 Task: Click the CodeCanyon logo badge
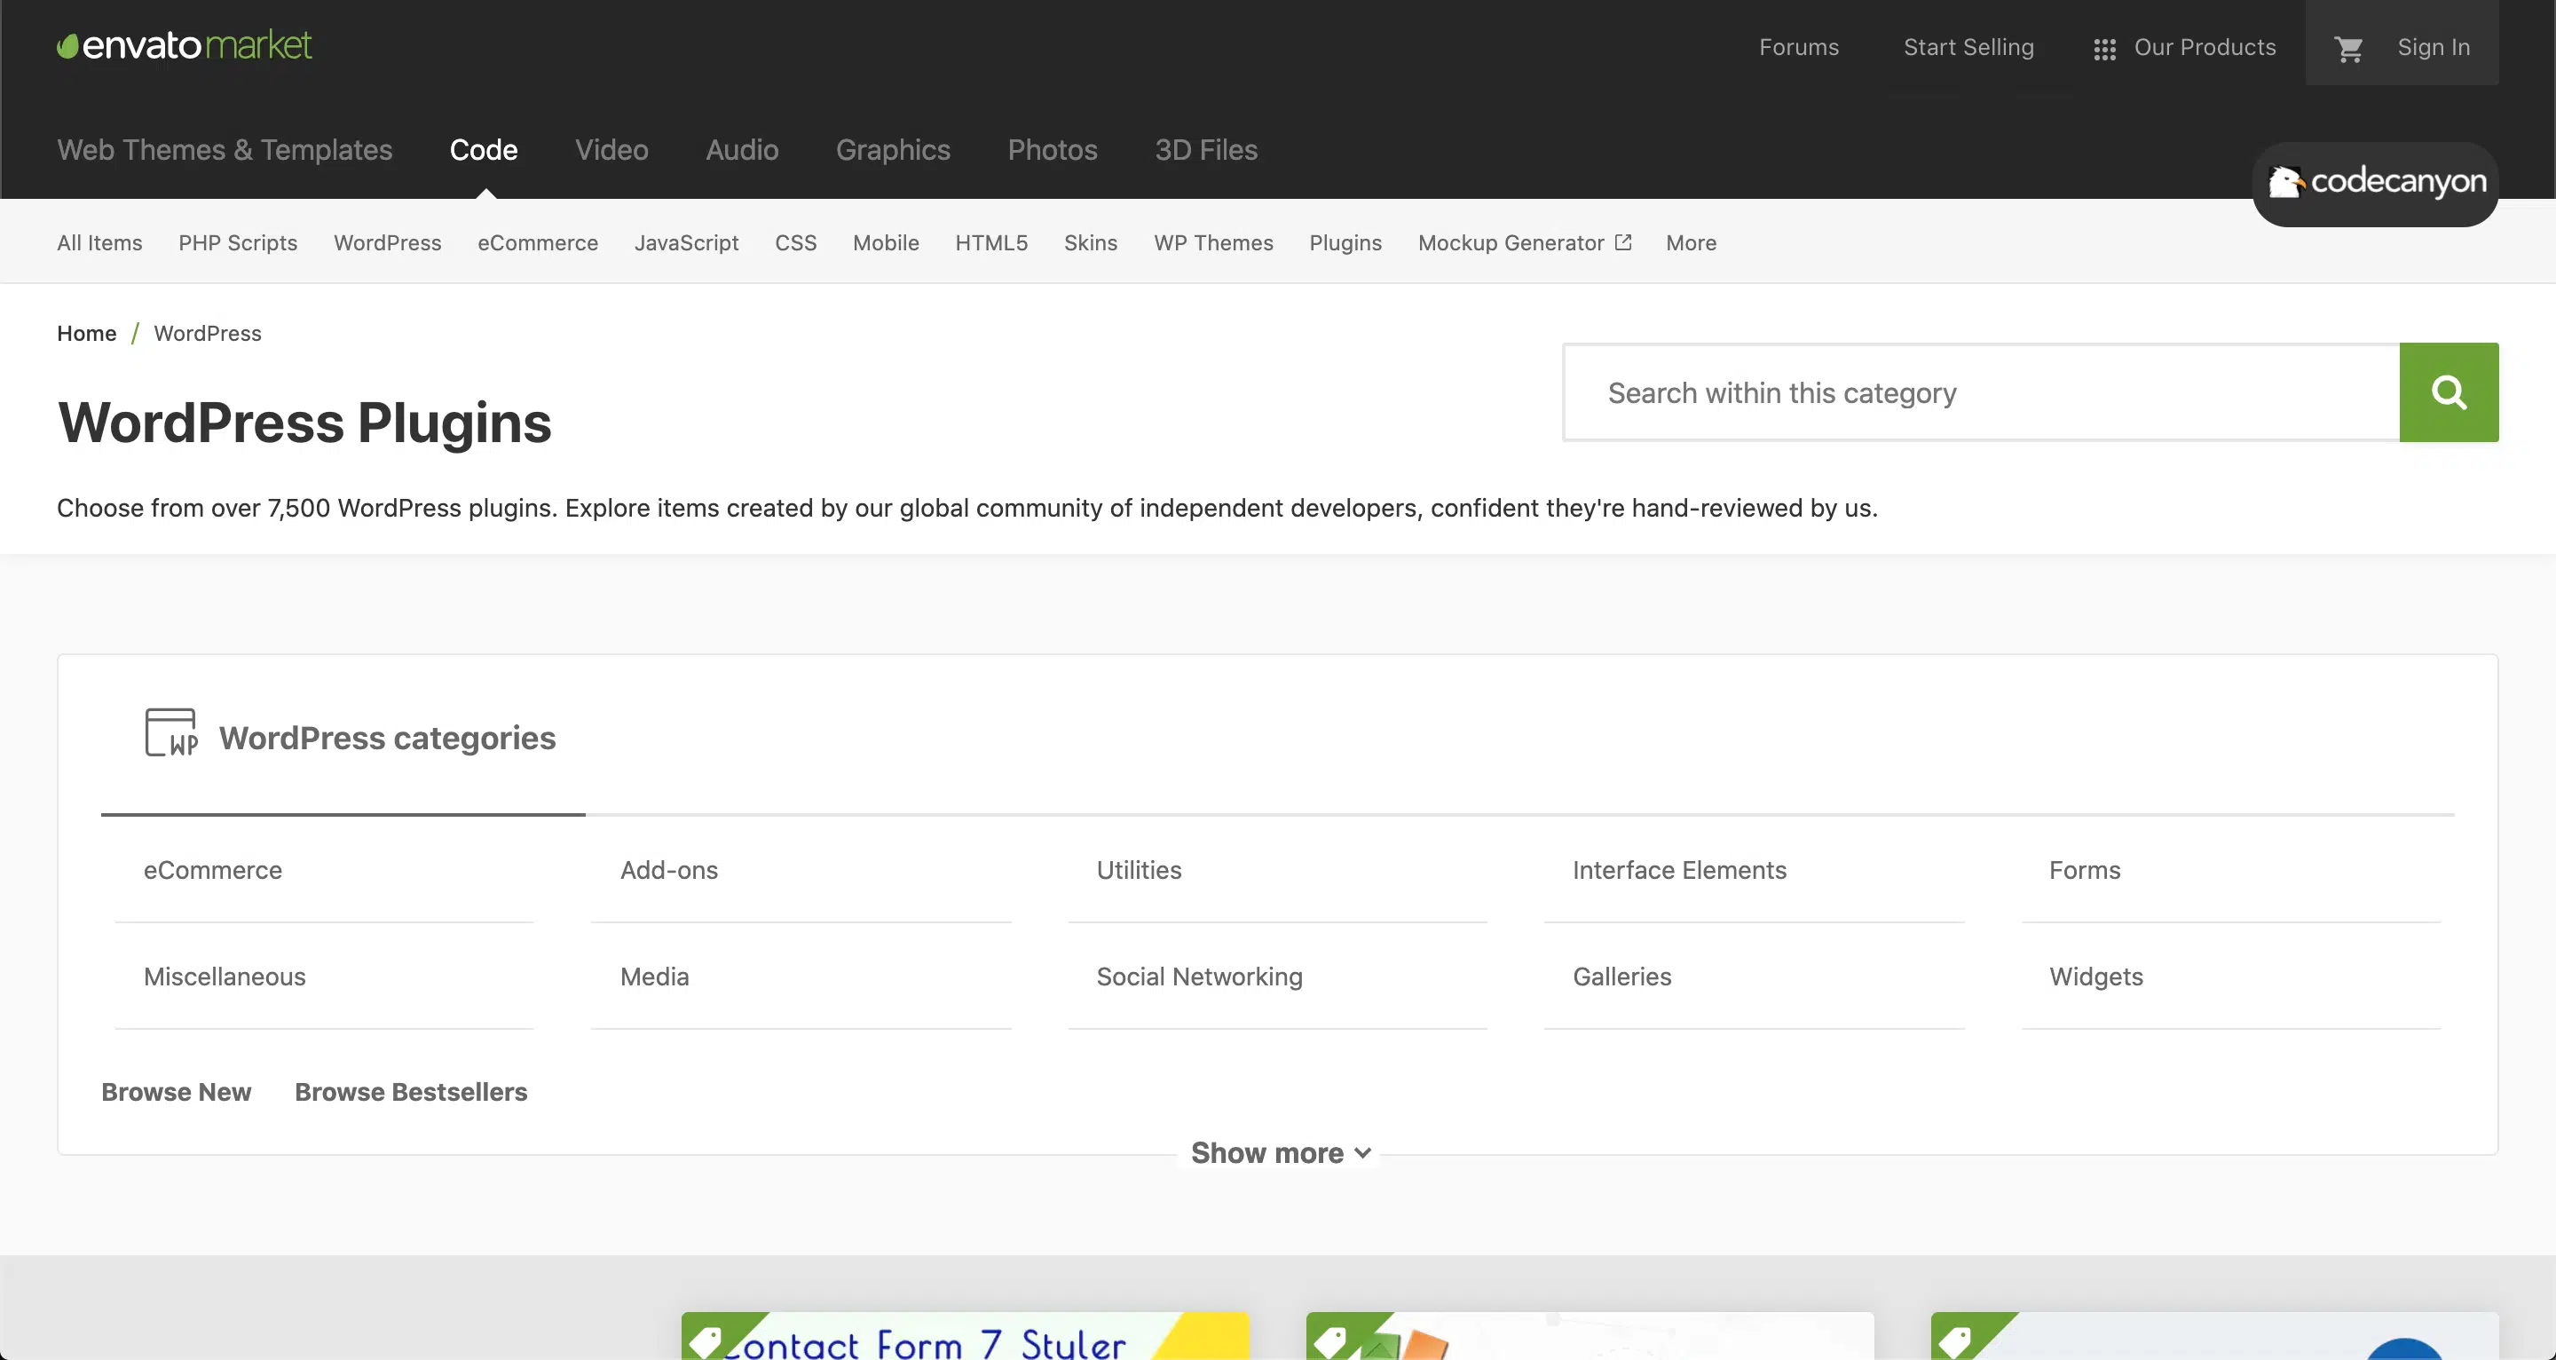[2376, 183]
